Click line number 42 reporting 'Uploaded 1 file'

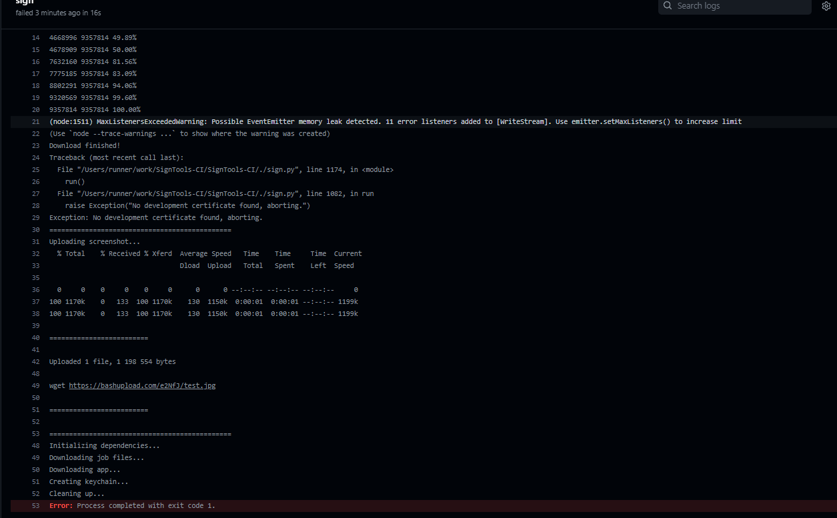[x=35, y=361]
